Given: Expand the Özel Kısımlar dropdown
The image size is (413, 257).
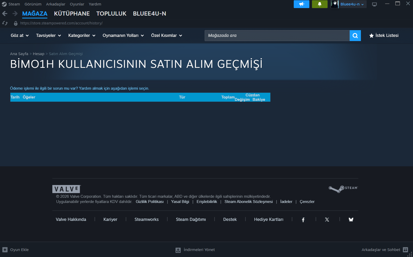Looking at the screenshot, I should coord(167,36).
